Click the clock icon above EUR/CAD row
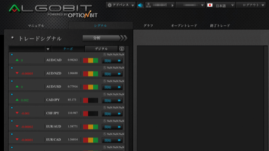The width and height of the screenshot is (269, 151). [x=104, y=134]
